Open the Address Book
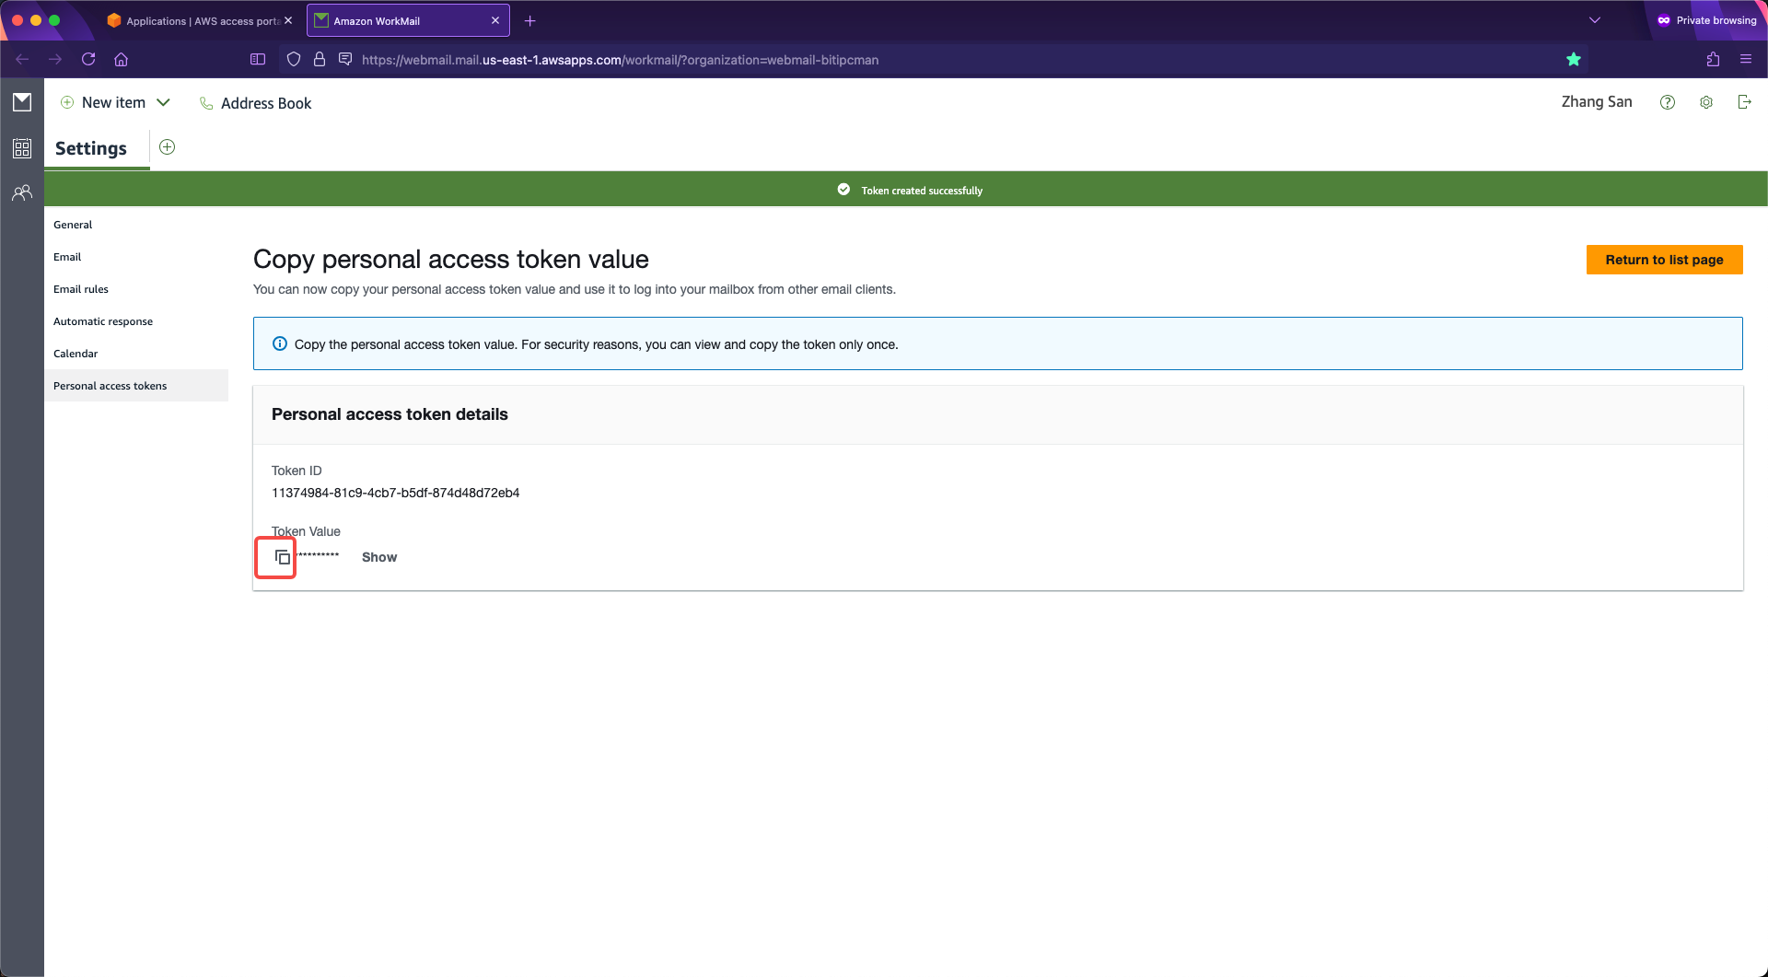Screen dimensions: 1768x977 256,103
